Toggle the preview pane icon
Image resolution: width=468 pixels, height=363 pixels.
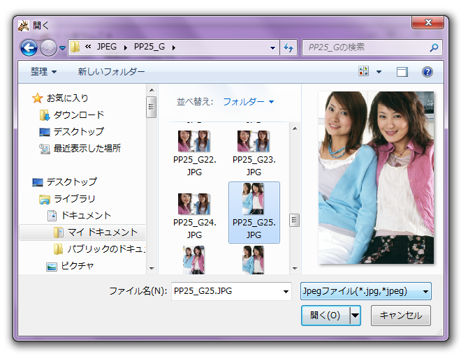[402, 72]
